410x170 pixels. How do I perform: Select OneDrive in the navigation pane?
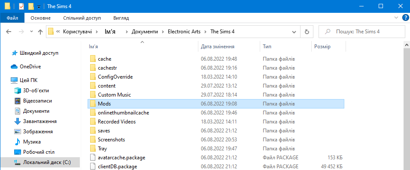point(30,67)
